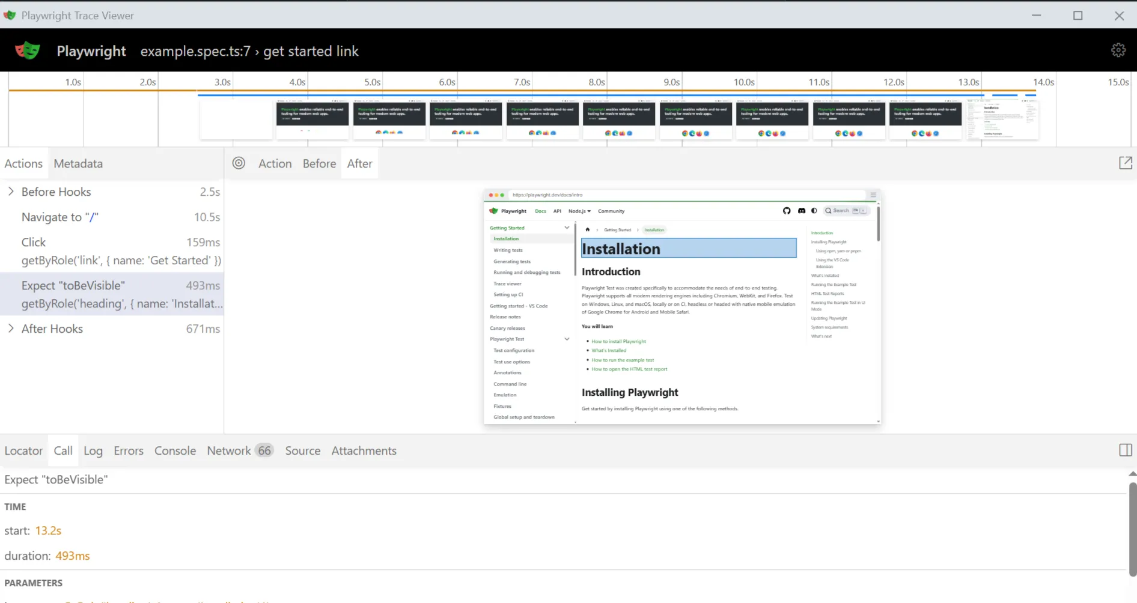1137x603 pixels.
Task: Select the Click getByRole link action
Action: click(x=112, y=251)
